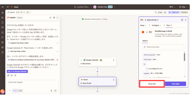Open Copilot chat history clock icon
190x99 pixels.
pos(50,18)
